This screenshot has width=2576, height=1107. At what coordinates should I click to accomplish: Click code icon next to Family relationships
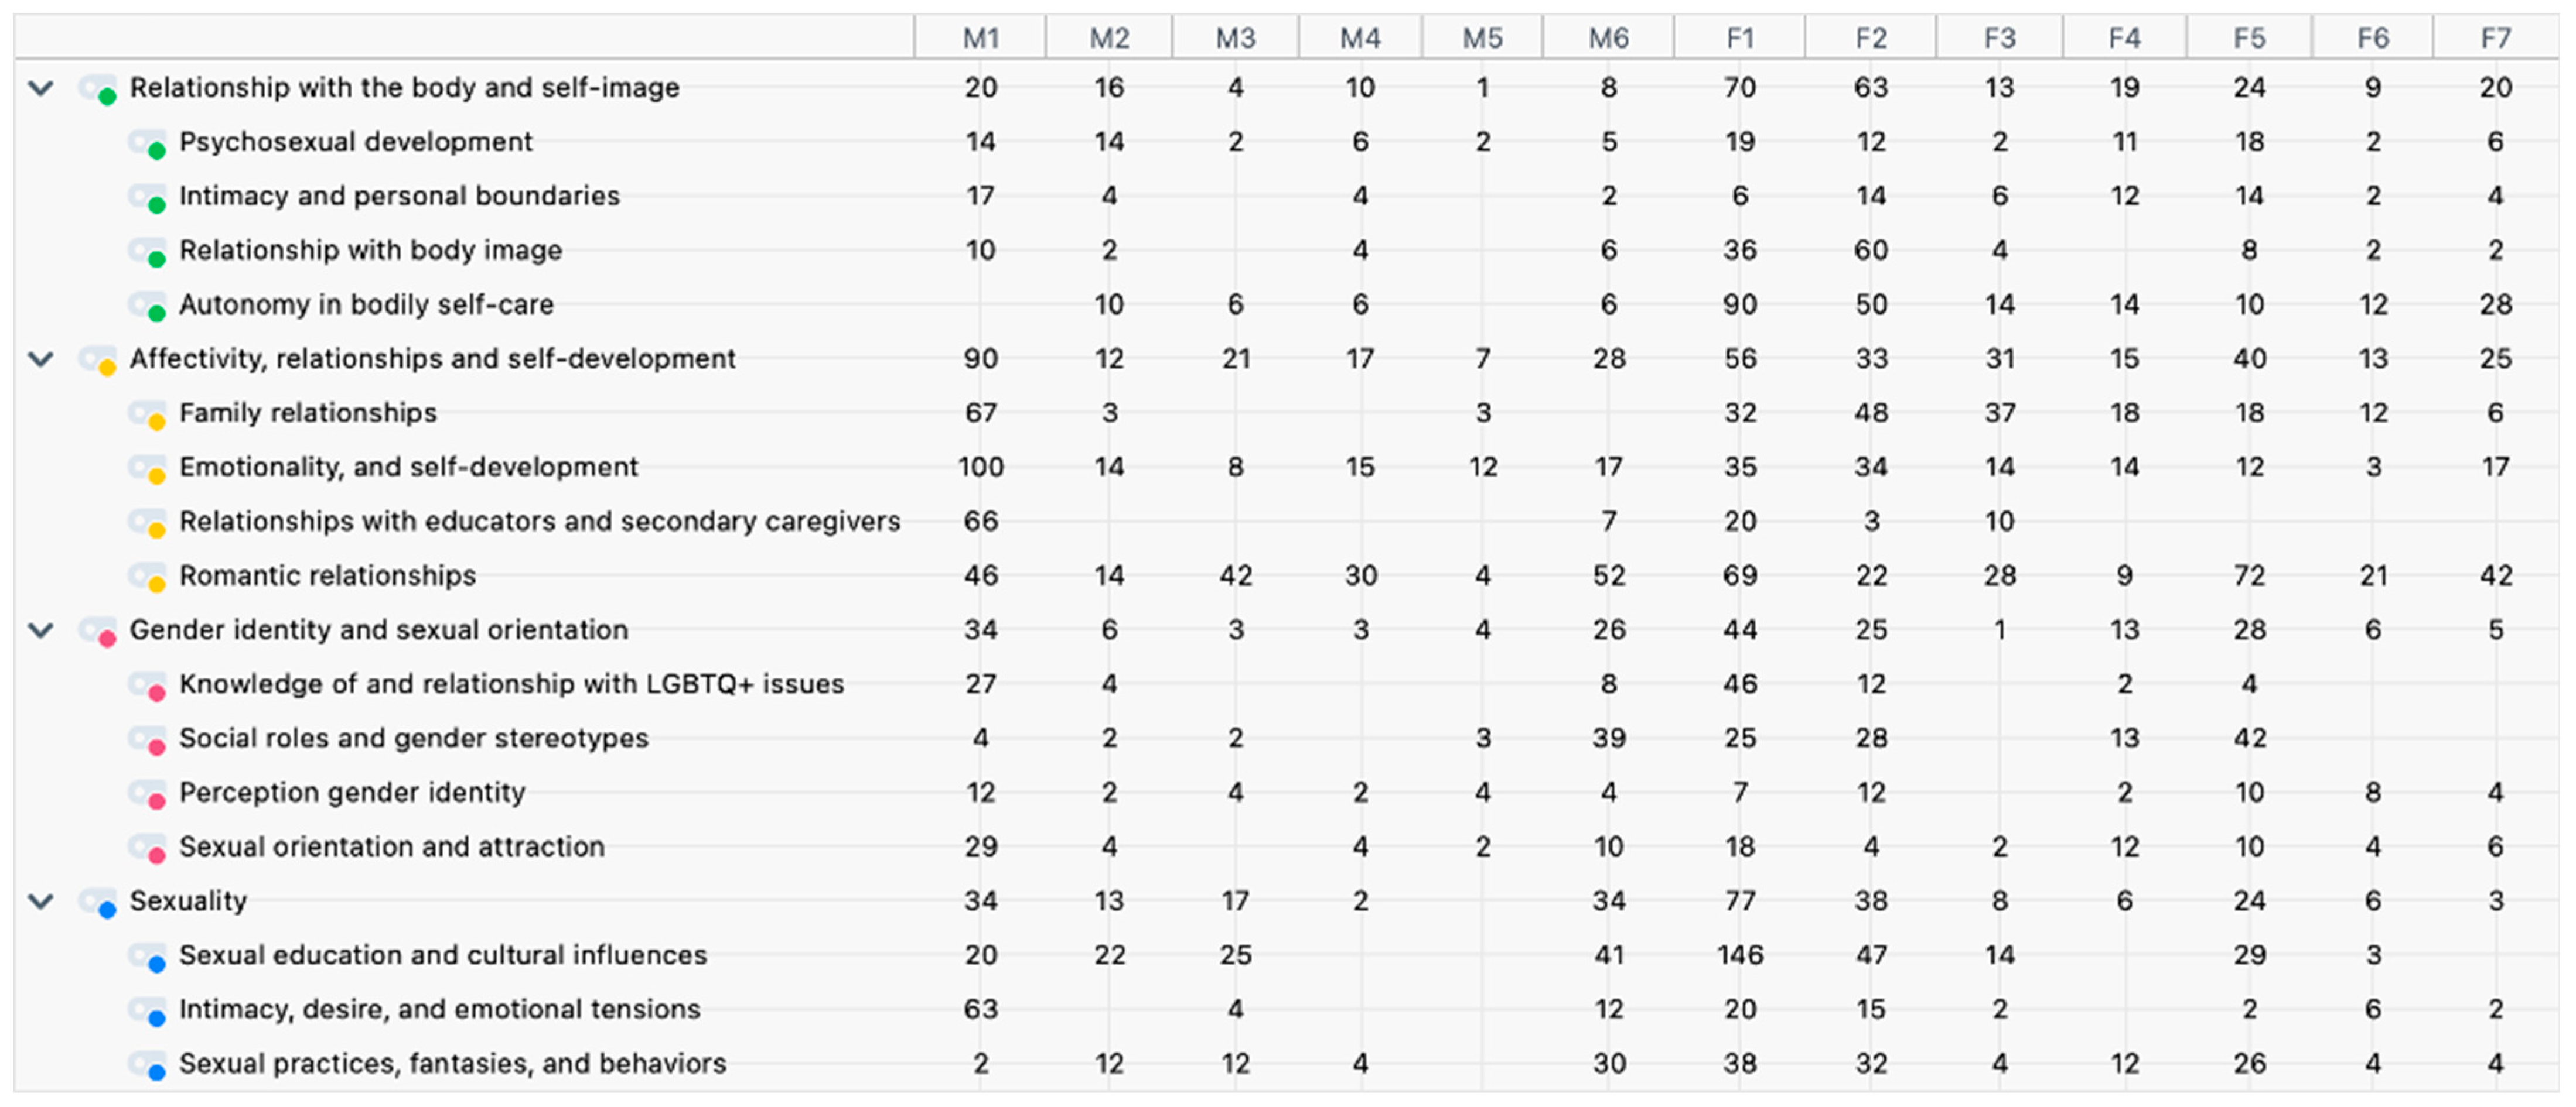pyautogui.click(x=148, y=414)
